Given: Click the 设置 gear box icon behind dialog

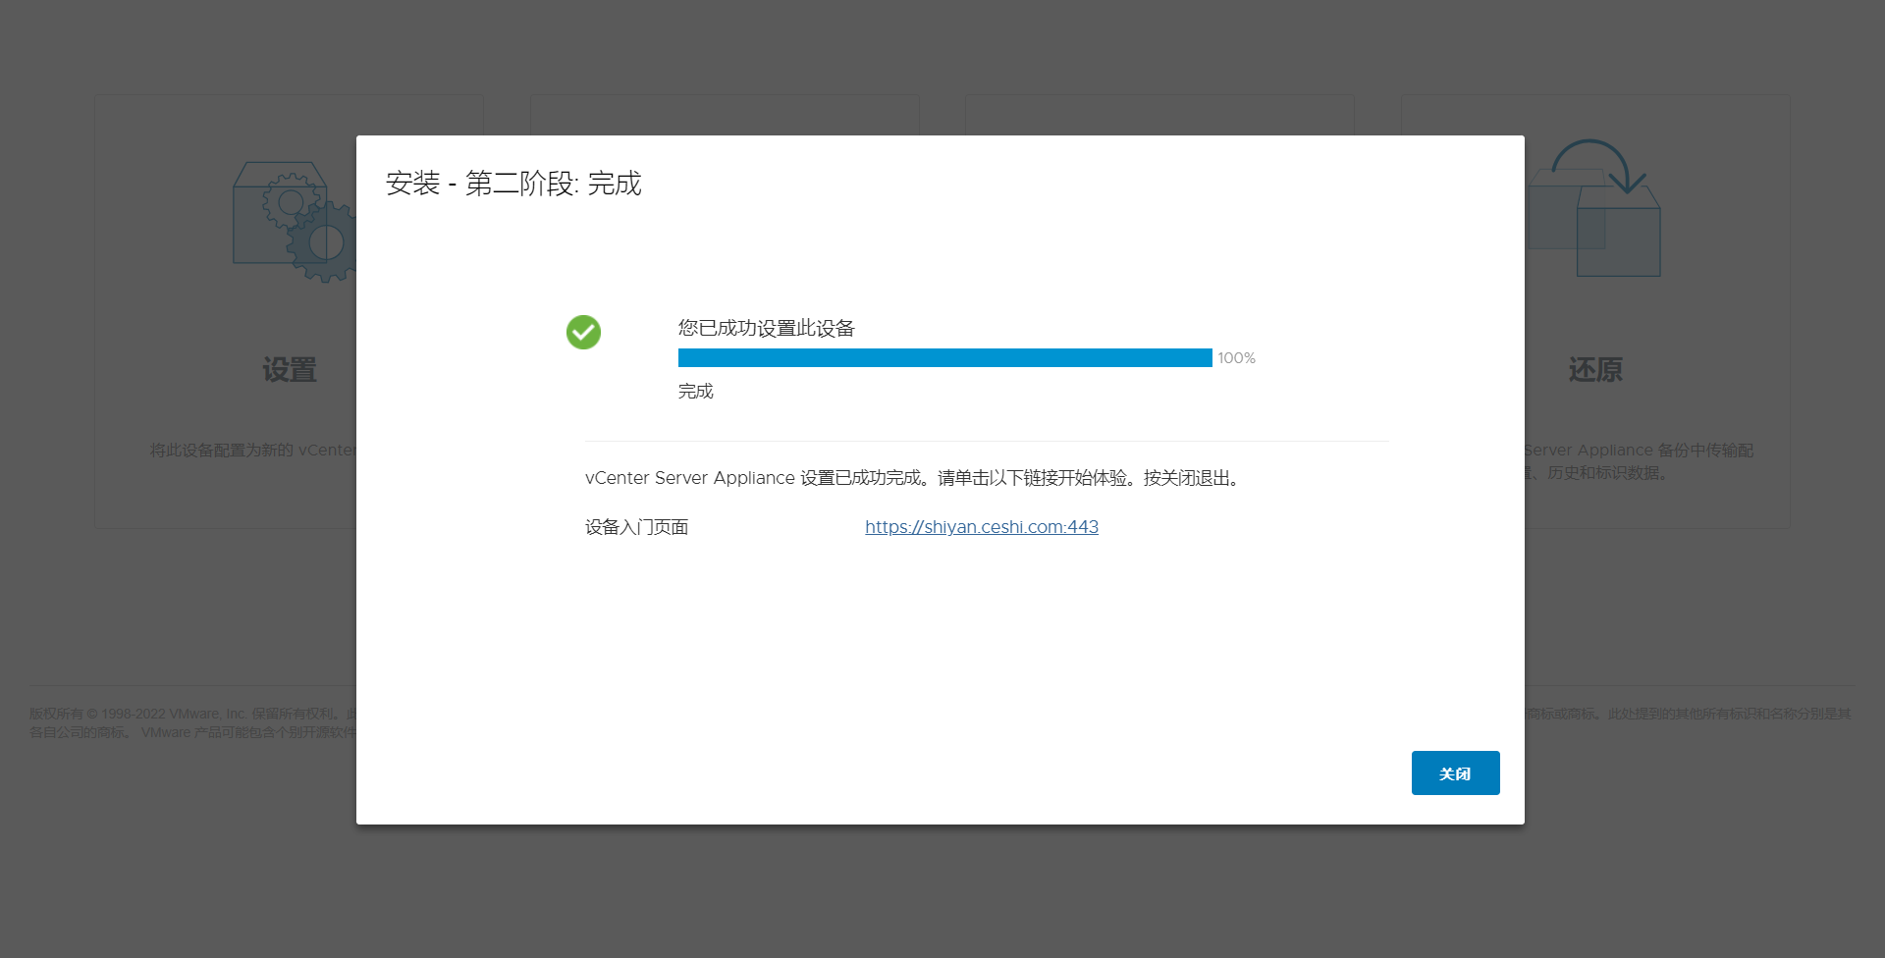Looking at the screenshot, I should (x=294, y=222).
